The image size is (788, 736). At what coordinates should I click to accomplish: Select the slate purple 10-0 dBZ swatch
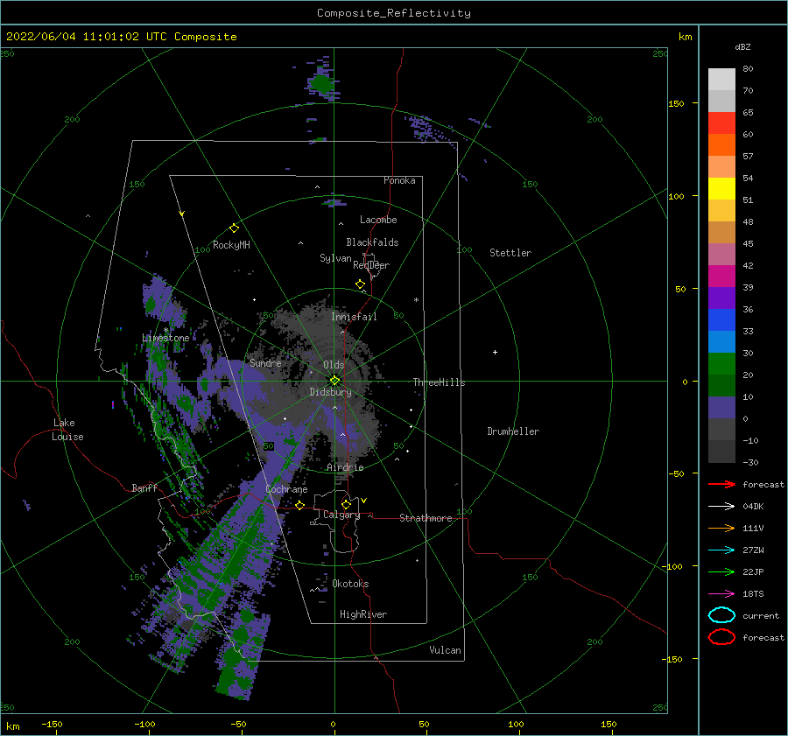click(x=721, y=407)
